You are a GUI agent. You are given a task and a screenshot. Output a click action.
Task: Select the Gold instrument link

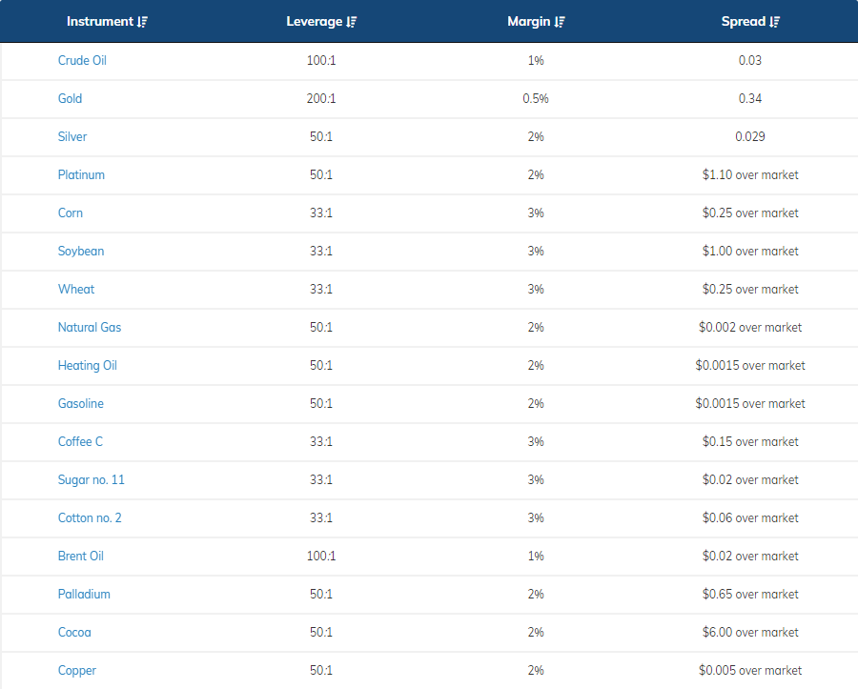click(x=70, y=98)
